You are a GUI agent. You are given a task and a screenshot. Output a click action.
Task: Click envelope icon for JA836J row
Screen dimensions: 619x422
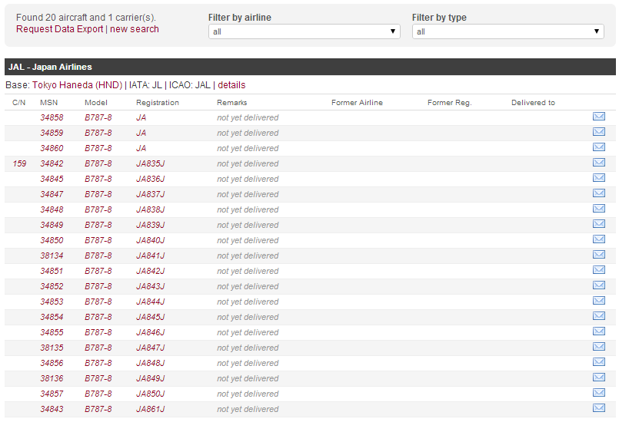[598, 178]
